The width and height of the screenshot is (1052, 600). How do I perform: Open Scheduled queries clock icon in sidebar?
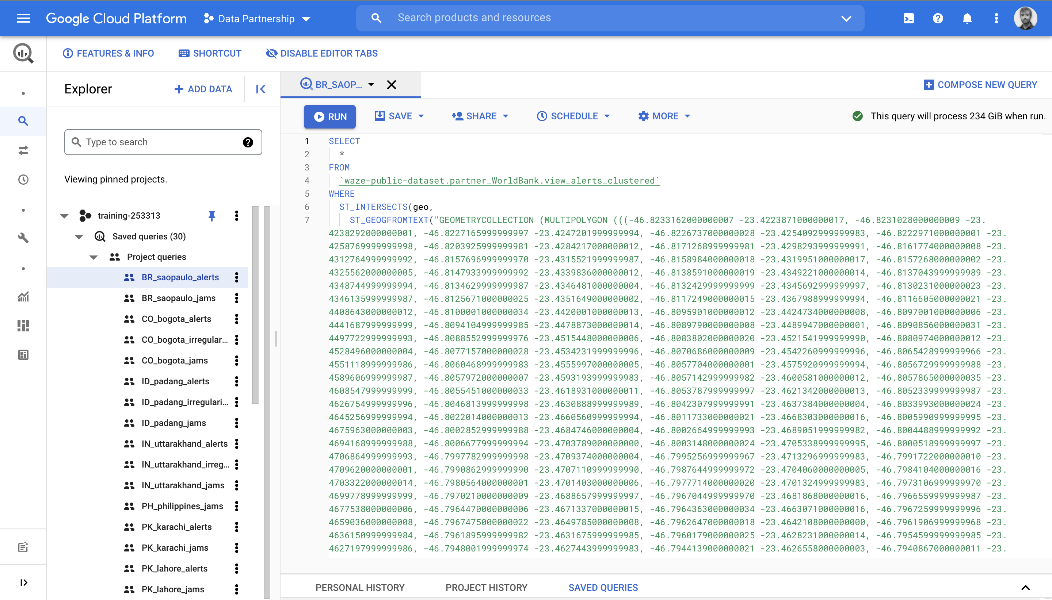[x=23, y=179]
